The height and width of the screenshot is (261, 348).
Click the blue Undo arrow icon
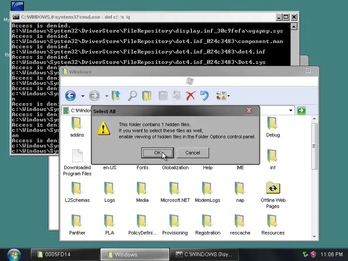pyautogui.click(x=204, y=96)
